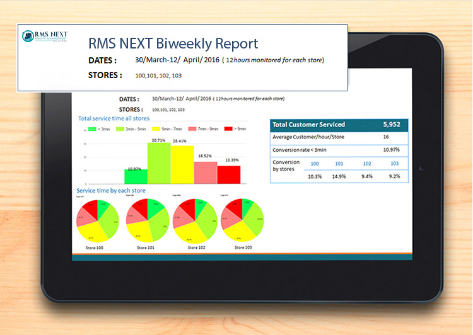
Task: Select the pink bar labeled 16.52%
Action: pos(206,173)
